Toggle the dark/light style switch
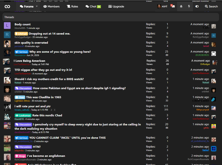This screenshot has width=222, height=165. pyautogui.click(x=197, y=7)
